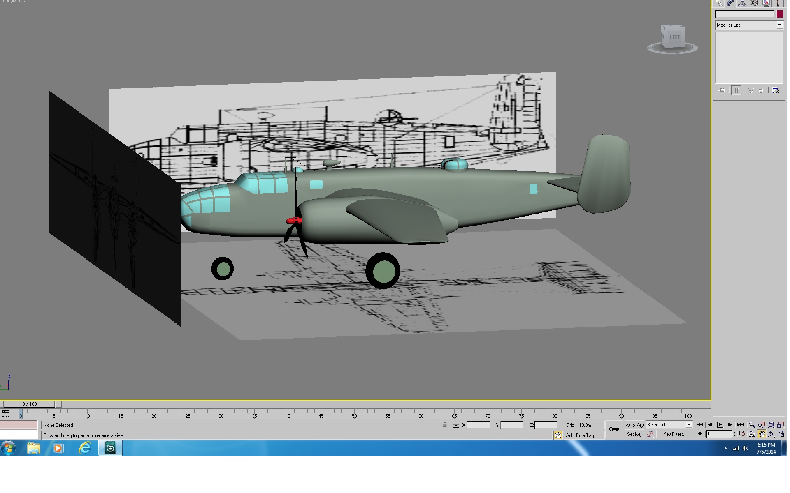
Task: Open Configure Modifier Sets icon
Action: 776,90
